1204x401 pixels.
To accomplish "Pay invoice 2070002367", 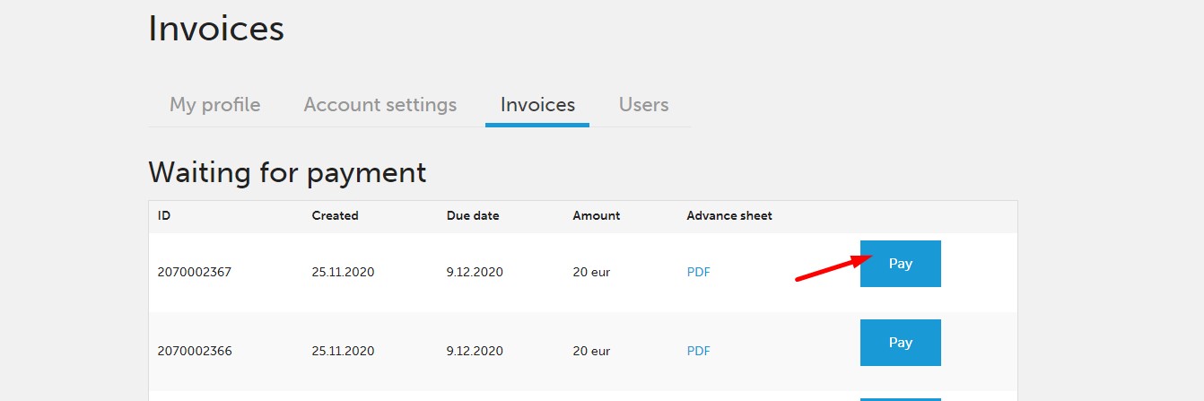I will pos(900,264).
